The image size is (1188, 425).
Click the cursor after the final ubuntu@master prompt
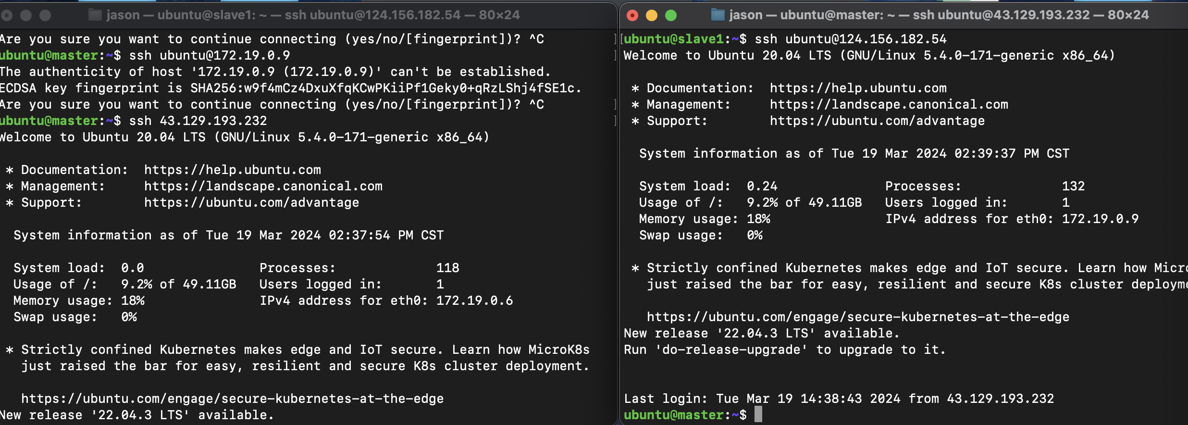[x=758, y=414]
